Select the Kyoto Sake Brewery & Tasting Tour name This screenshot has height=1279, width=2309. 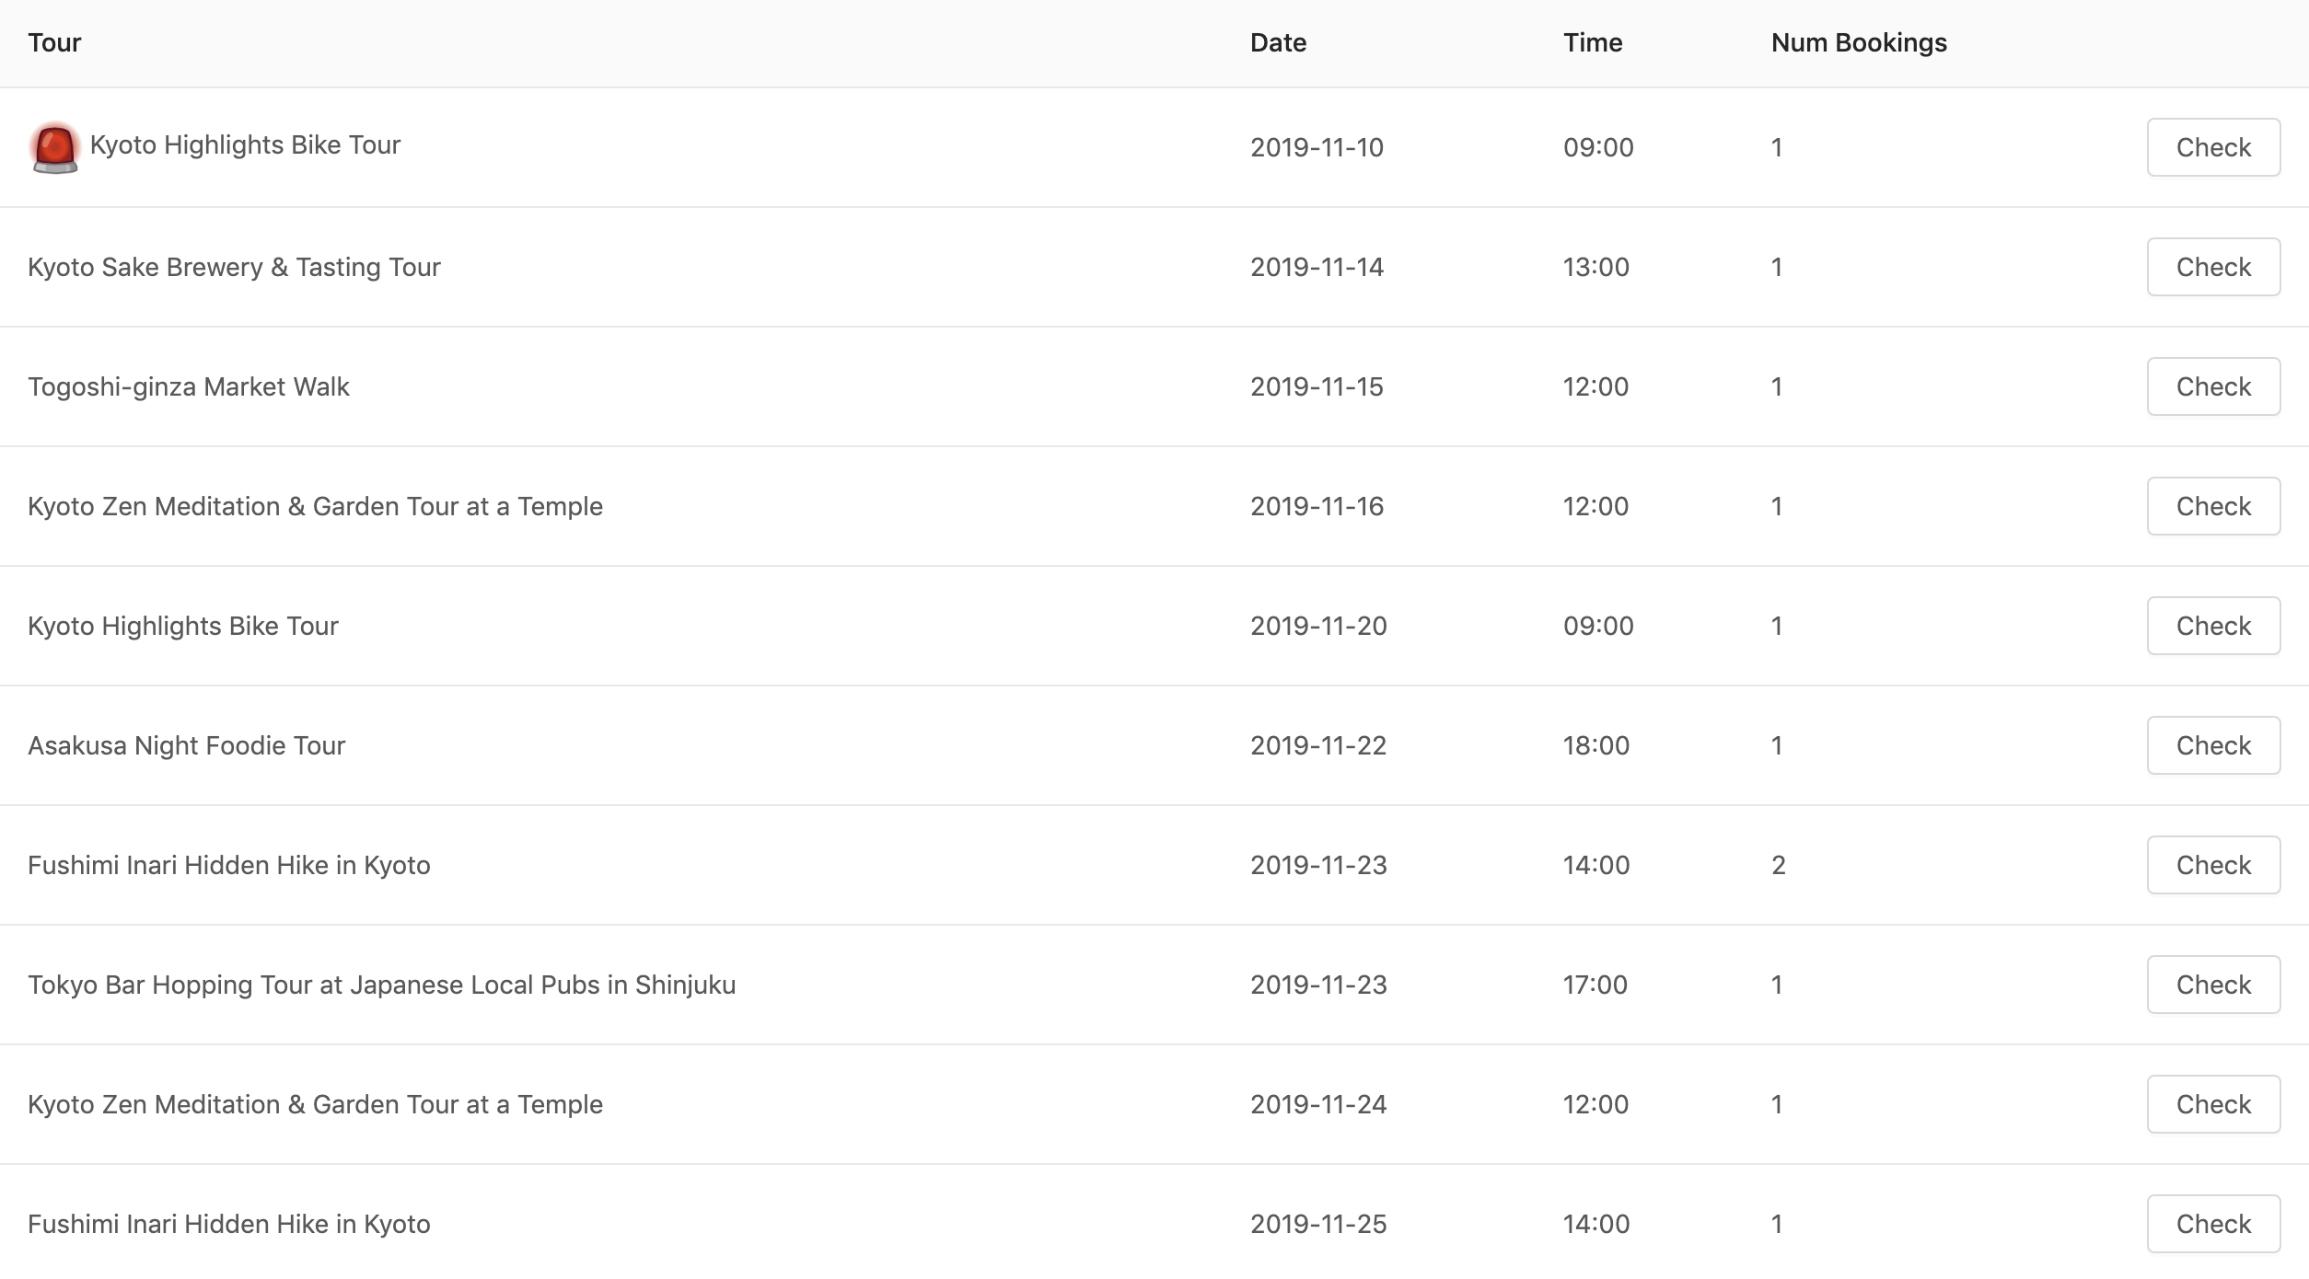point(234,267)
